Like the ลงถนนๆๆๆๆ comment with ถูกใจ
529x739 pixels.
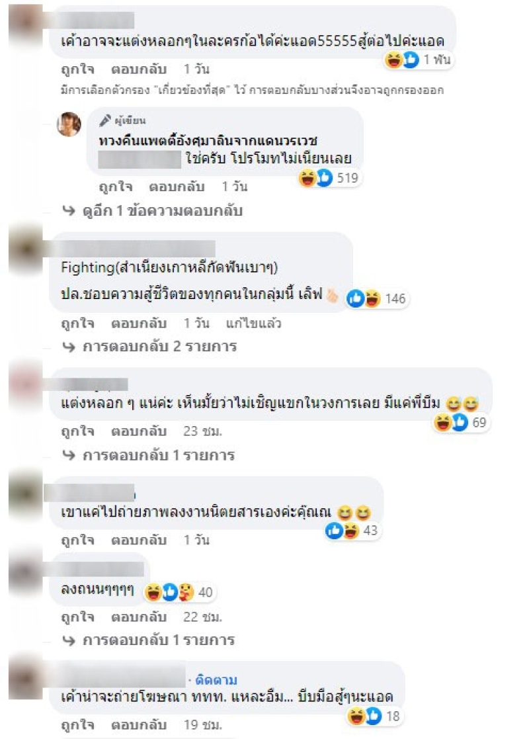click(x=78, y=617)
